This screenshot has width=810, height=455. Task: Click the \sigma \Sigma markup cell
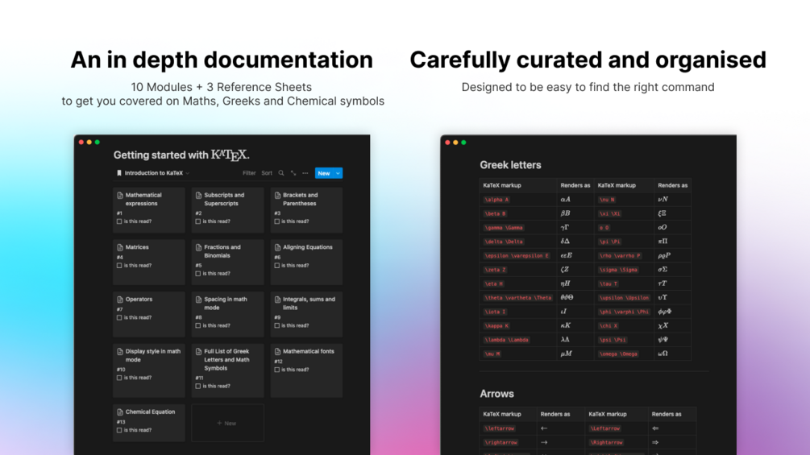(624, 270)
